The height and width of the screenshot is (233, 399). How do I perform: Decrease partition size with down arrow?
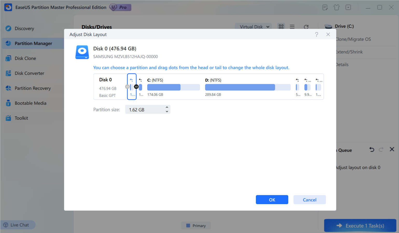point(167,112)
